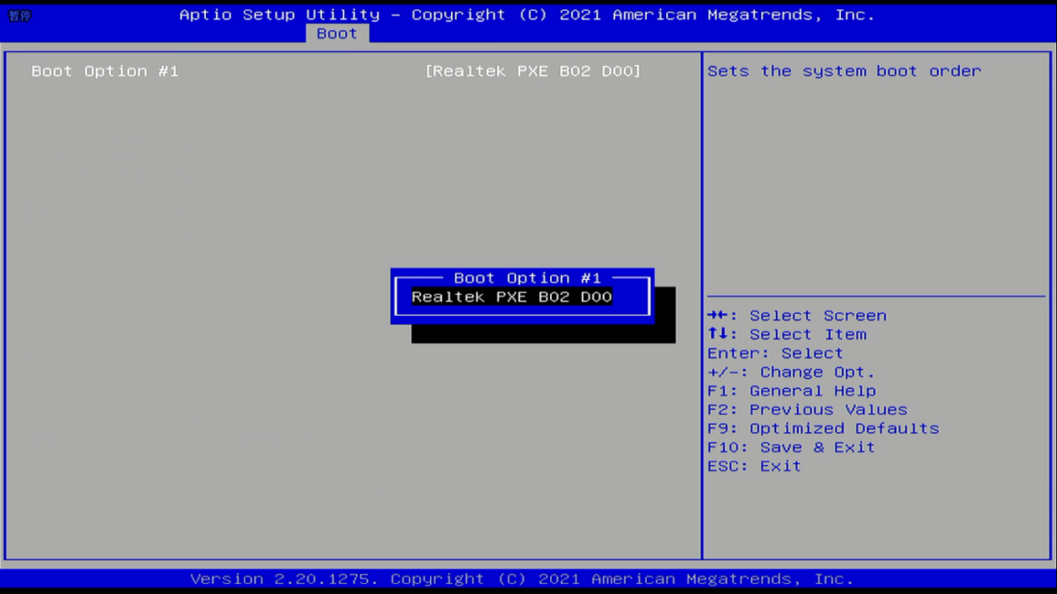This screenshot has height=594, width=1057.
Task: Open the [Realtek PXE B02 D00] value field
Action: pyautogui.click(x=533, y=72)
